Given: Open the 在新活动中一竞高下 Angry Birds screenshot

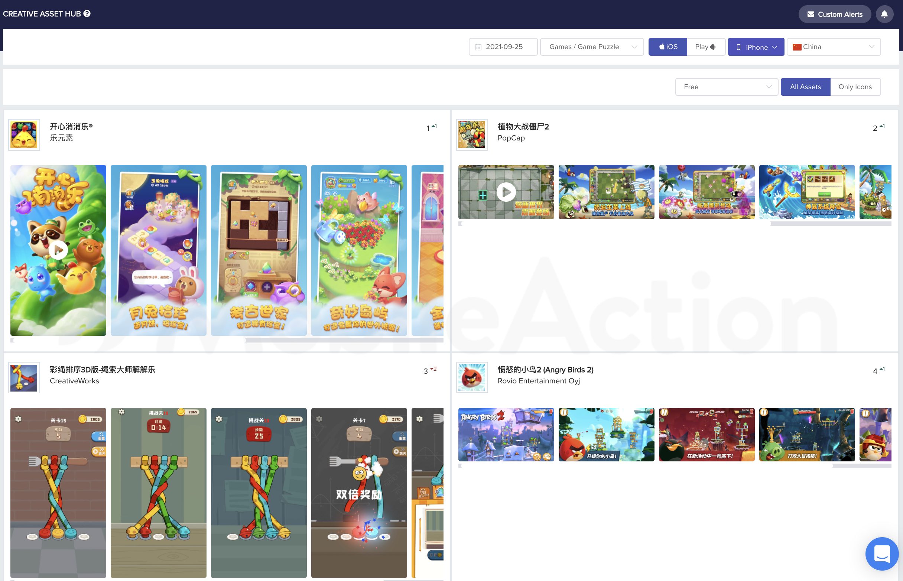Looking at the screenshot, I should tap(707, 435).
